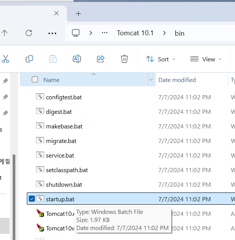Go up one folder with Up arrow

tap(5, 33)
